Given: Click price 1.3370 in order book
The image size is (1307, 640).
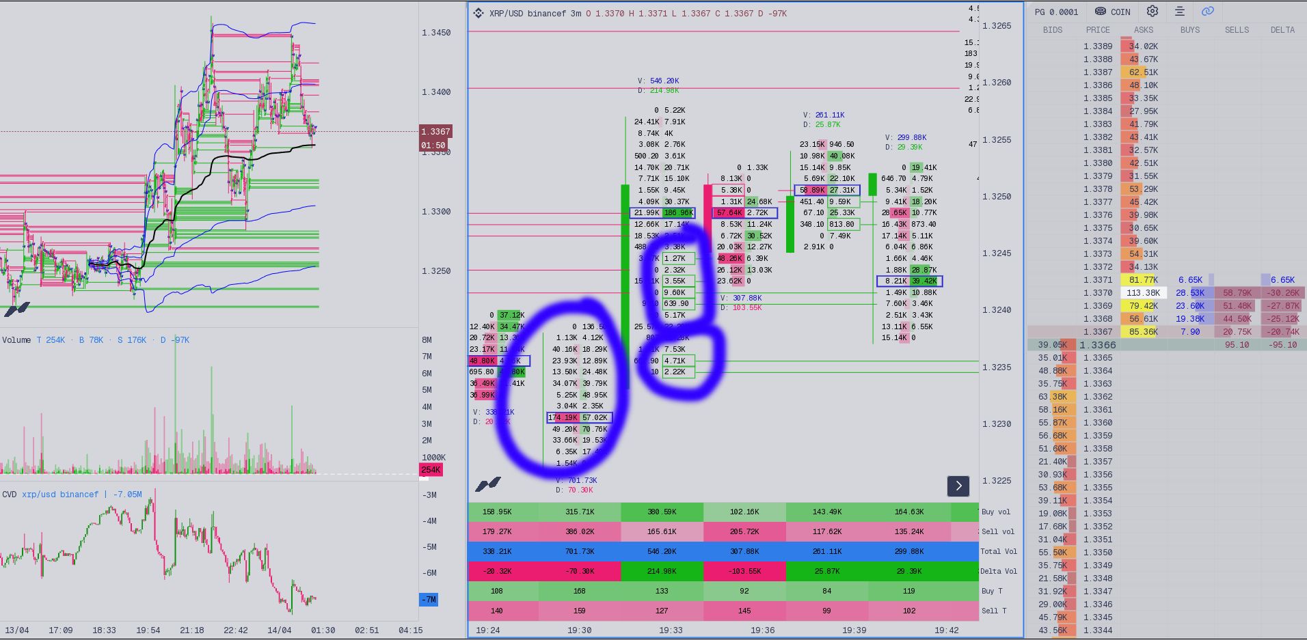Looking at the screenshot, I should tap(1098, 293).
